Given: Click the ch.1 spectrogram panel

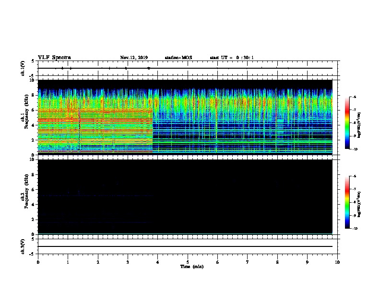Looking at the screenshot, I should coord(185,117).
